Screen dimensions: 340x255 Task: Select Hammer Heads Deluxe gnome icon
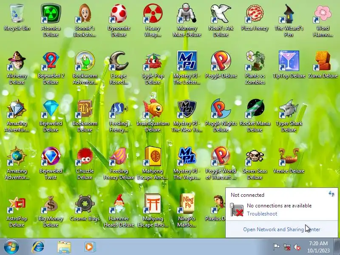coord(119,204)
